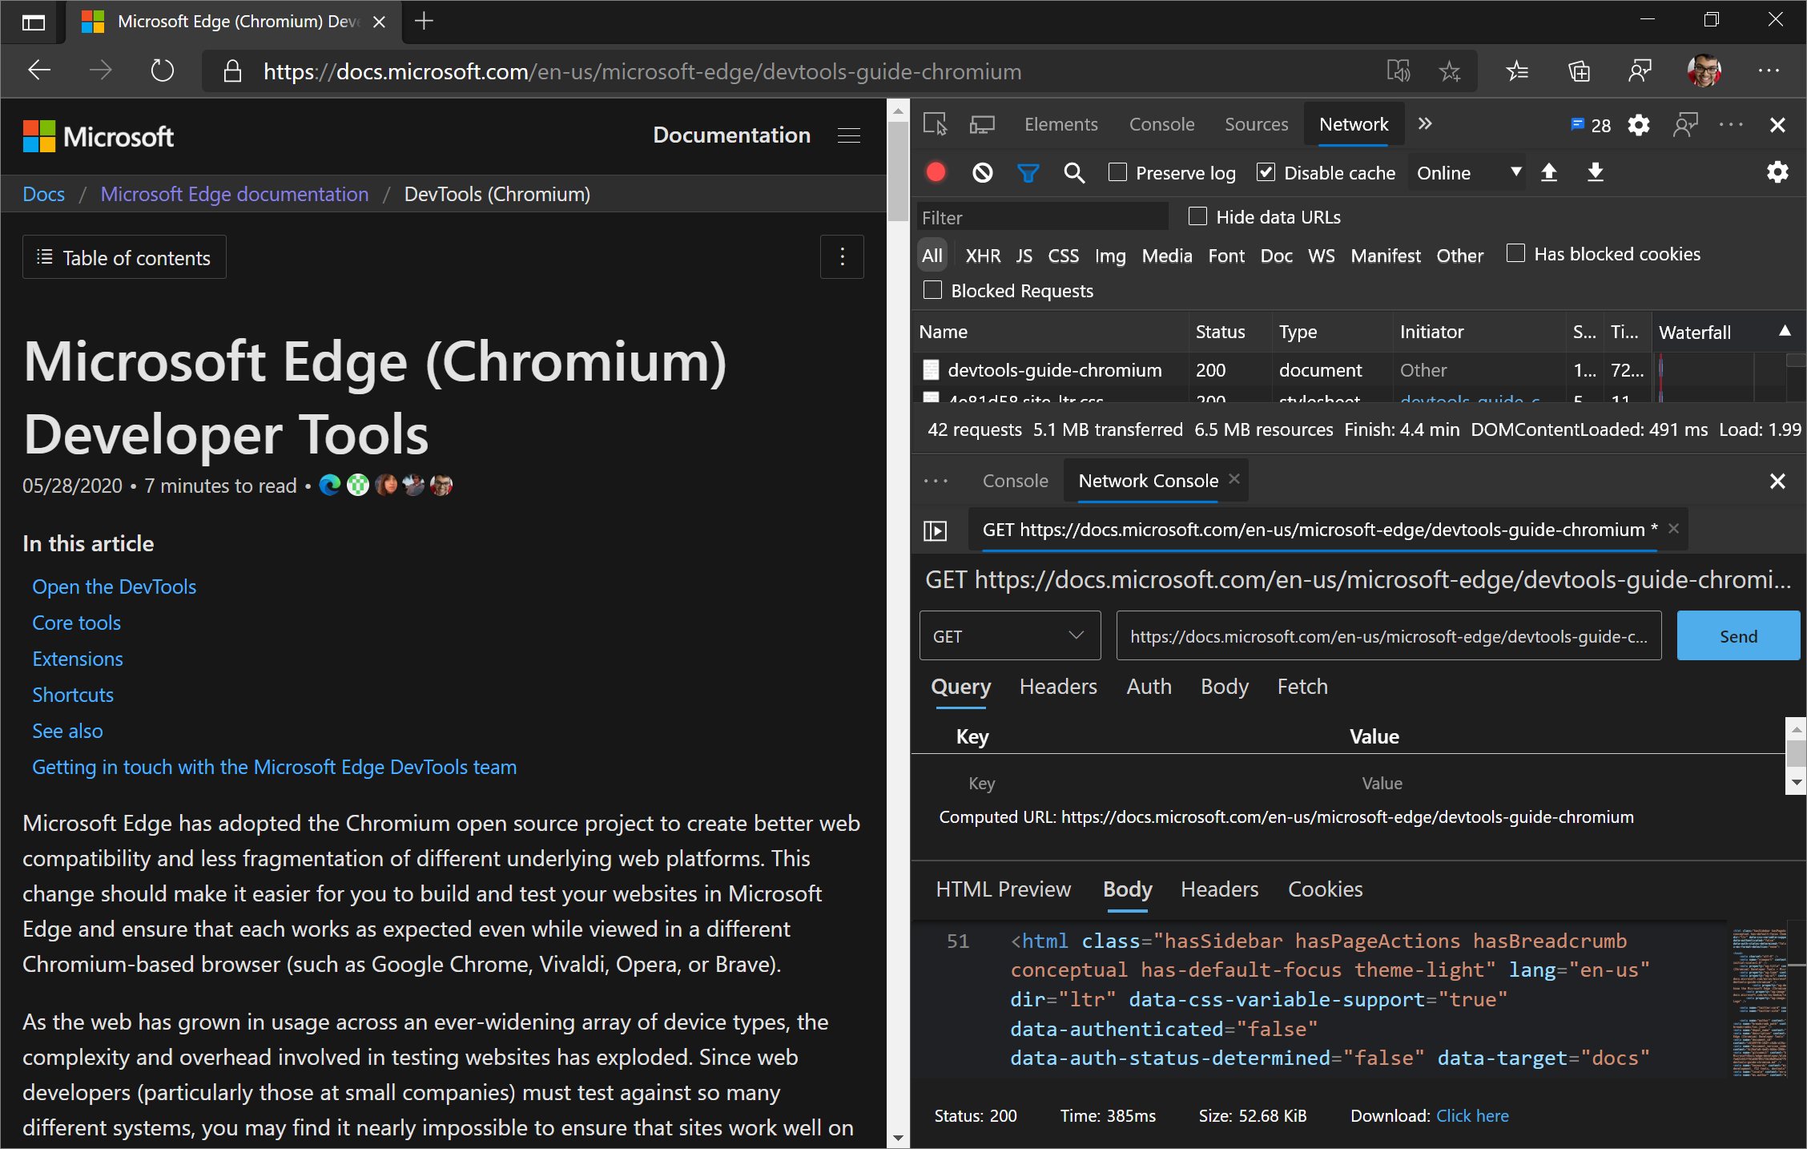The width and height of the screenshot is (1807, 1149).
Task: Click the filter funnel icon in Network panel
Action: pyautogui.click(x=1030, y=172)
